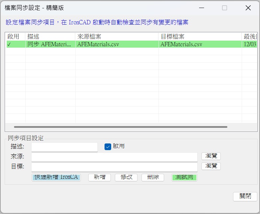The image size is (260, 214).
Task: Click 瀏覽 button next to 目標 field
Action: [211, 166]
